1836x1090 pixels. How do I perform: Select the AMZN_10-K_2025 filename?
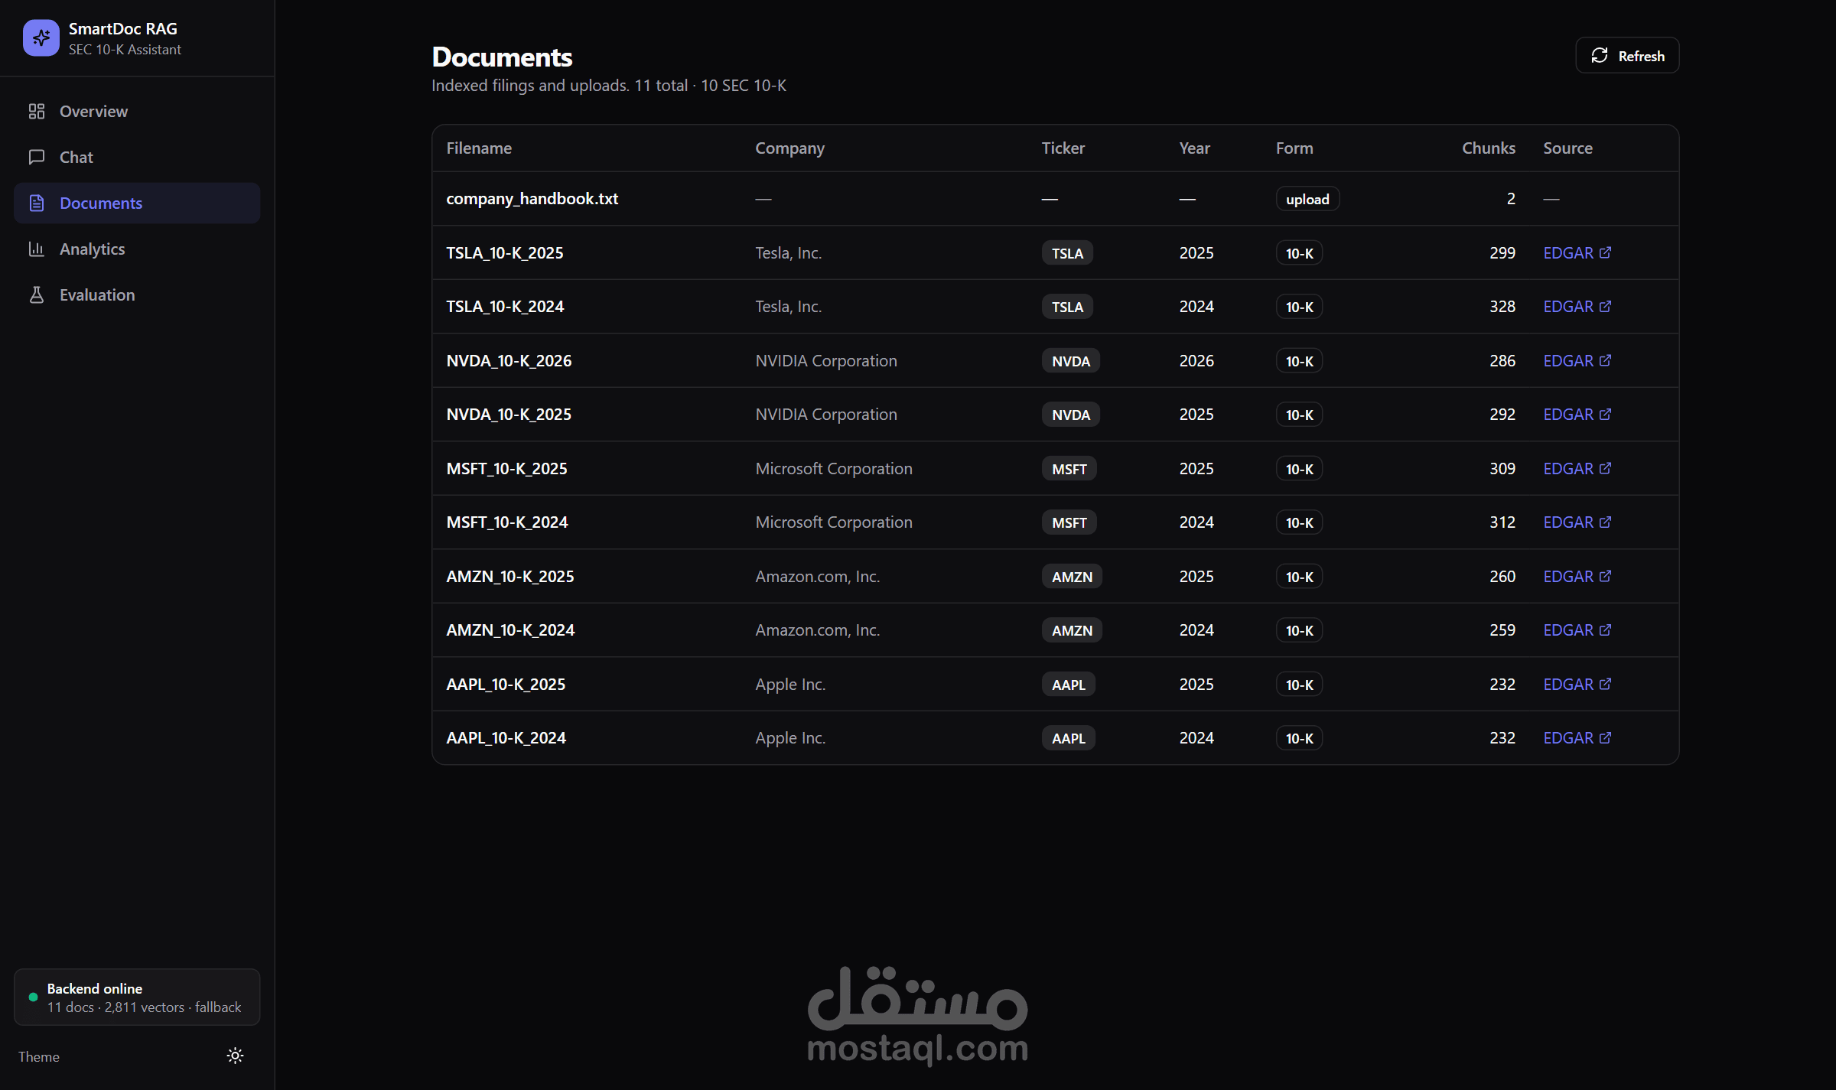[x=510, y=577]
